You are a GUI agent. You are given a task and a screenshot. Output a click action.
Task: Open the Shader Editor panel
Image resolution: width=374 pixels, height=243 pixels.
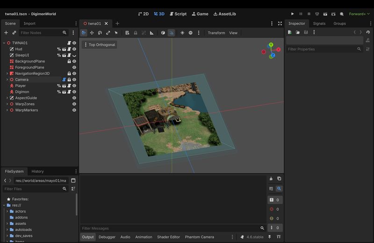pos(168,237)
